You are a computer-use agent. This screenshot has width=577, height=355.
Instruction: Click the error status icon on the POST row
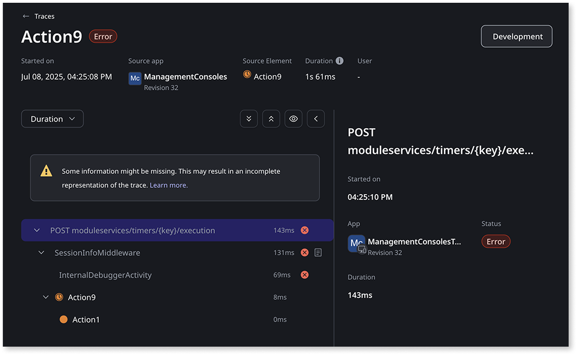(x=305, y=230)
